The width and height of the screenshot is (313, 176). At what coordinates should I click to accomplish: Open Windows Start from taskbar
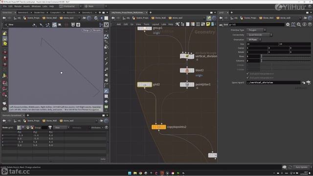[x=130, y=173]
